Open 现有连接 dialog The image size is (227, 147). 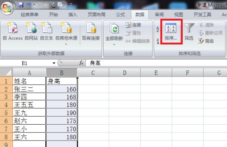pyautogui.click(x=91, y=31)
